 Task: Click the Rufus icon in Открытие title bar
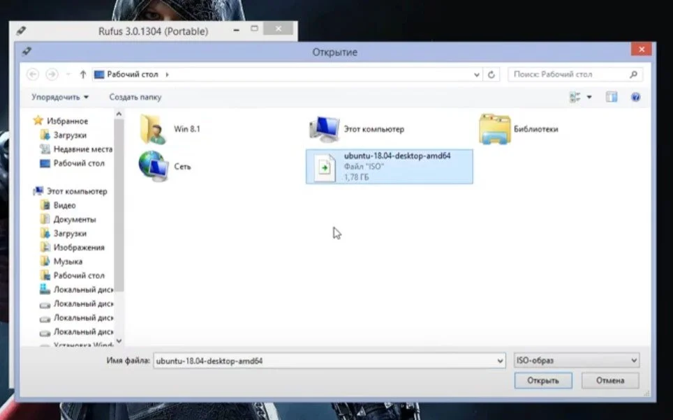pos(27,52)
